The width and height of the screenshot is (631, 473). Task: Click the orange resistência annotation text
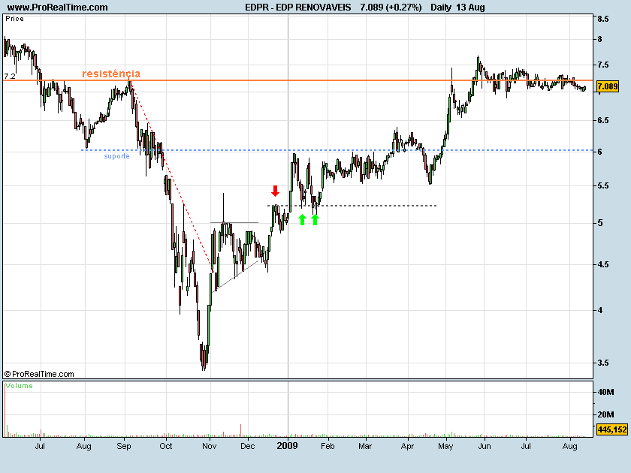pyautogui.click(x=111, y=74)
